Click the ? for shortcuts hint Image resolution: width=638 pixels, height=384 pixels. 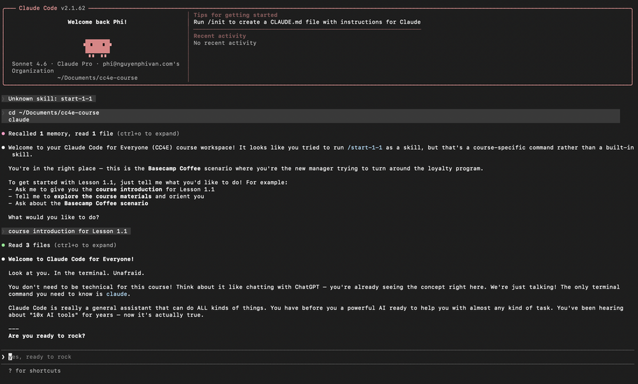(34, 371)
